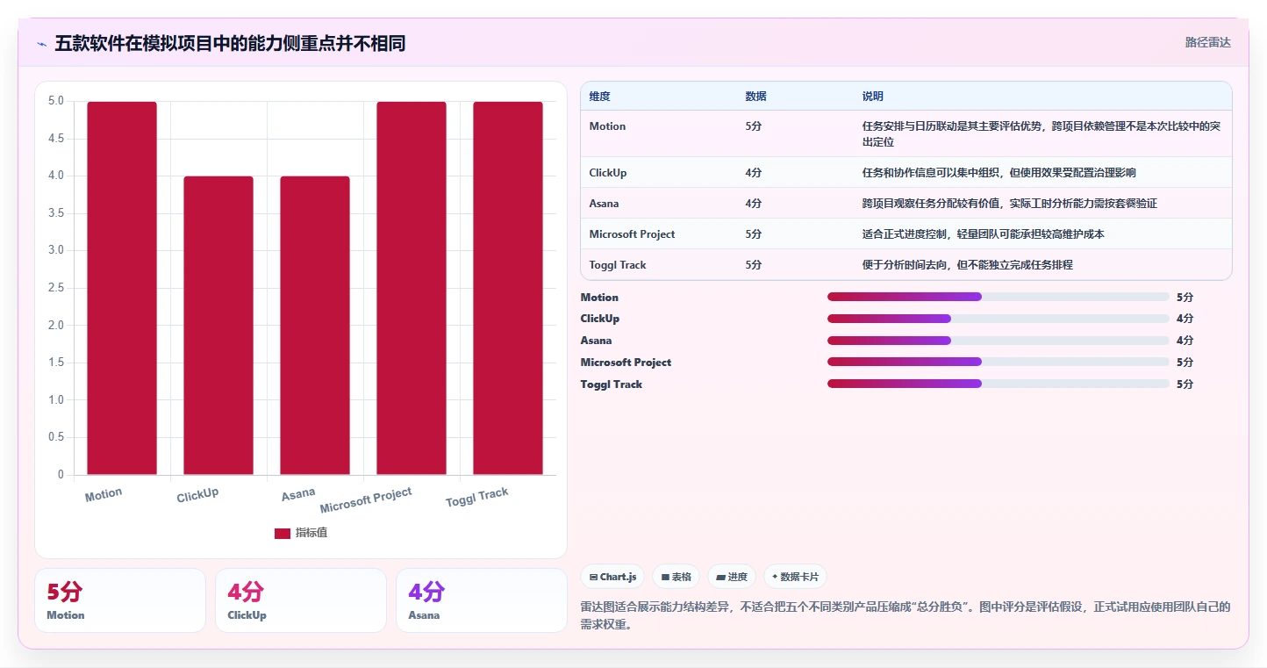Click the Motion x-axis label
This screenshot has width=1267, height=668.
click(x=104, y=495)
